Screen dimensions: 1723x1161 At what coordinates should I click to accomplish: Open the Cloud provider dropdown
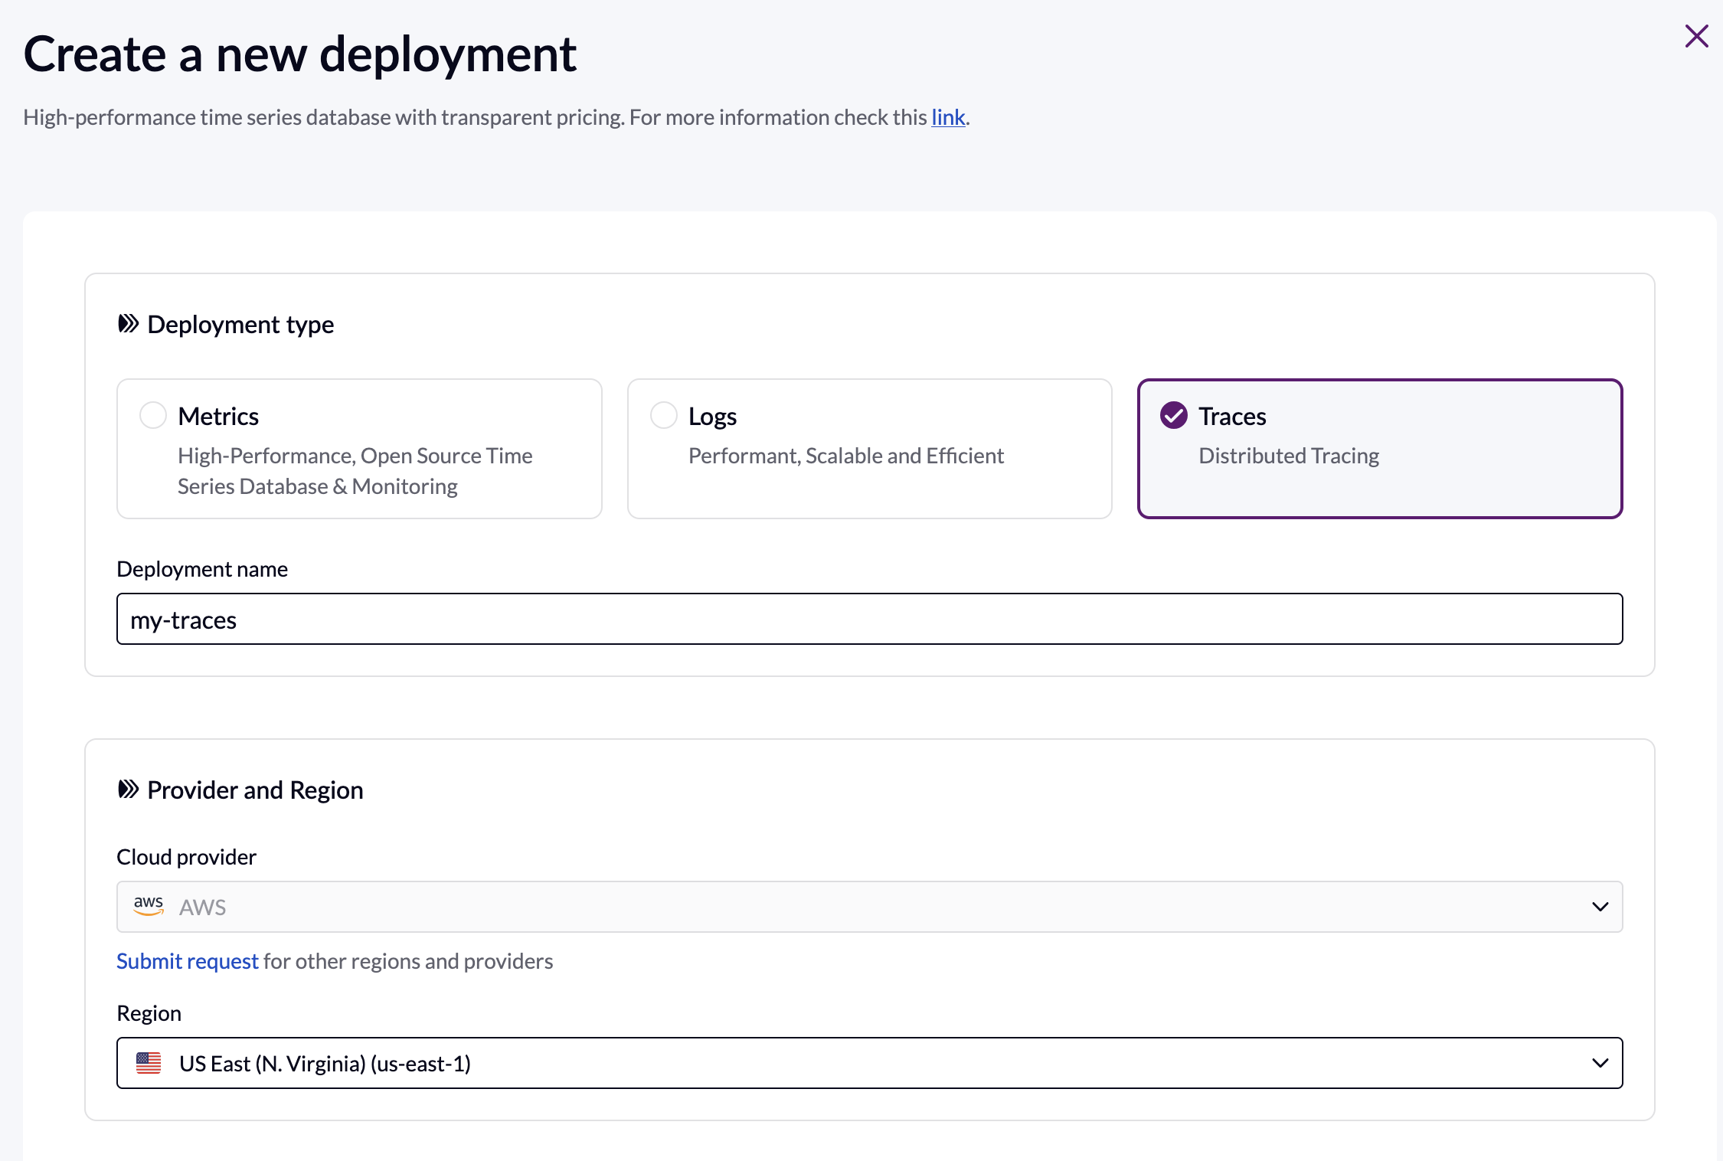[x=869, y=907]
